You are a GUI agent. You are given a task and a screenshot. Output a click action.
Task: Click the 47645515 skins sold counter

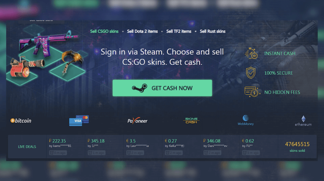click(x=297, y=147)
